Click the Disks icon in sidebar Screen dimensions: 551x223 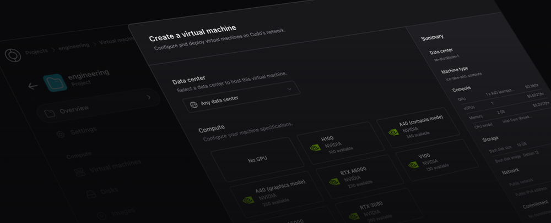90,194
